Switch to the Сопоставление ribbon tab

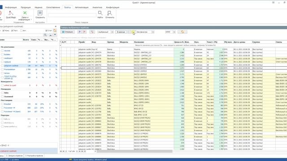click(53, 7)
